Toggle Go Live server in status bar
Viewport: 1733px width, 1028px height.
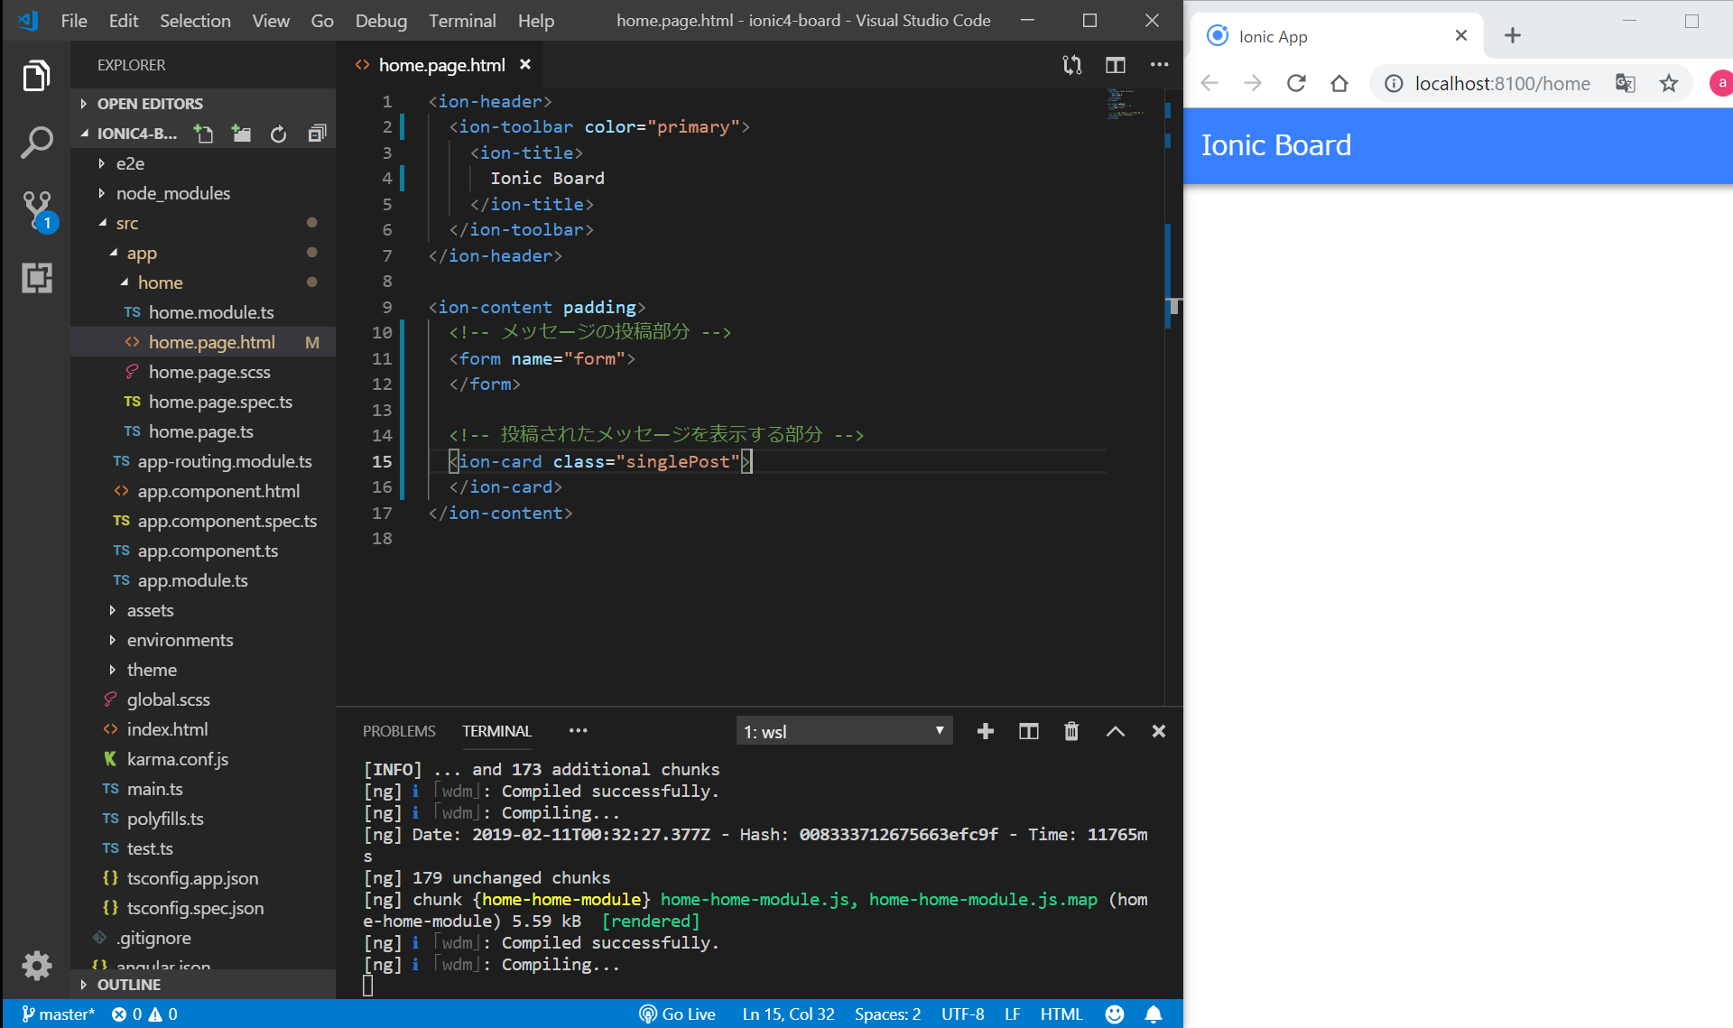[677, 1014]
